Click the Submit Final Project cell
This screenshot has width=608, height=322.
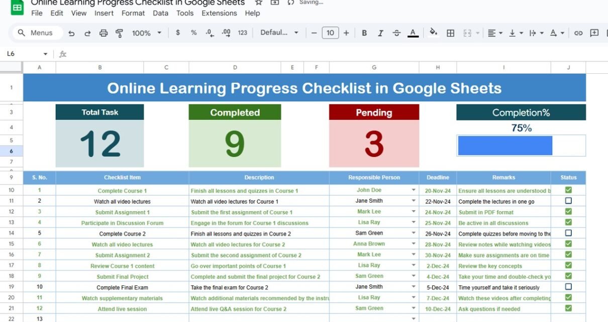pos(123,276)
